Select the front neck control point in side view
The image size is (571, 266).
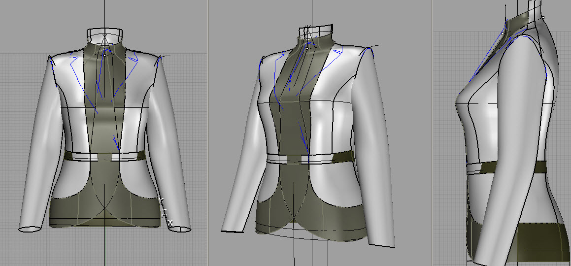click(x=503, y=33)
